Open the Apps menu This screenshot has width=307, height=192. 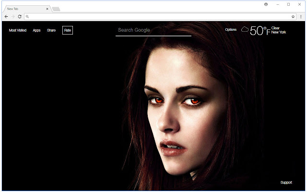click(36, 30)
